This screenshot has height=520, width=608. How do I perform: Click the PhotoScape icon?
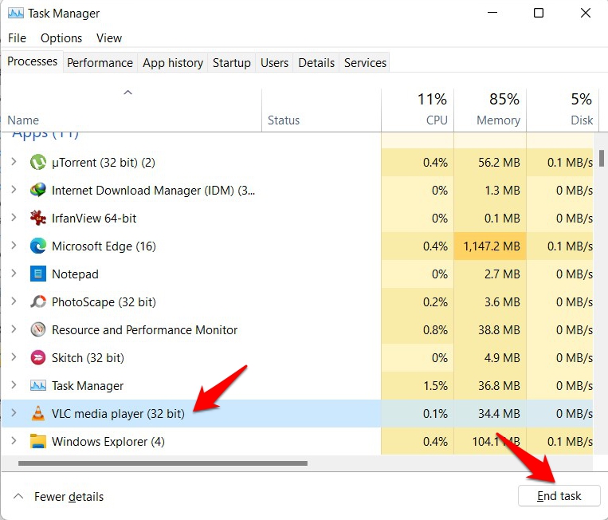(x=37, y=302)
